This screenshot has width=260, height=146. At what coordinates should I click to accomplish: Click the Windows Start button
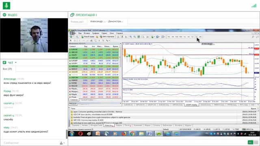[71, 133]
